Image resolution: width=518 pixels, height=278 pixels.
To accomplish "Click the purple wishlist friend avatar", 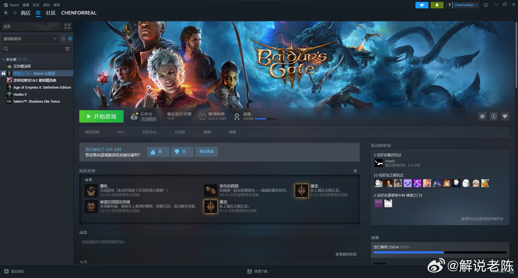I will 379,203.
